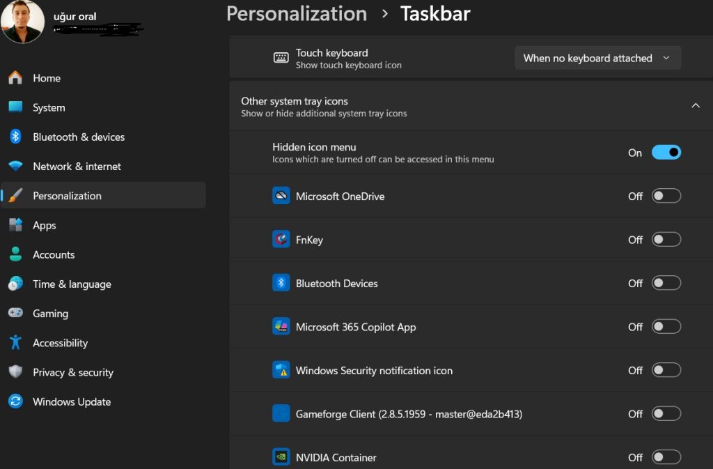Click the NVIDIA Container icon
This screenshot has height=469, width=713.
click(281, 456)
